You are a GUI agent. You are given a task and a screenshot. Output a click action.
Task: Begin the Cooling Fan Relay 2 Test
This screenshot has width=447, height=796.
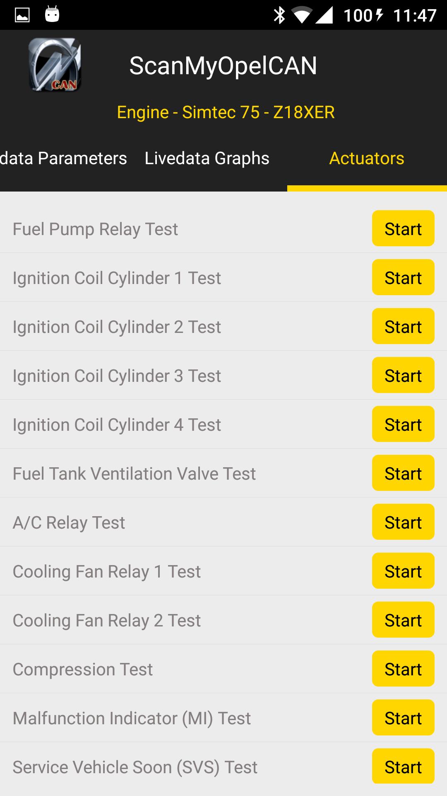(403, 620)
